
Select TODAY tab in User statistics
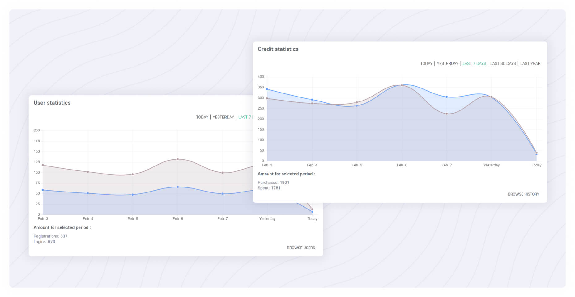point(202,117)
